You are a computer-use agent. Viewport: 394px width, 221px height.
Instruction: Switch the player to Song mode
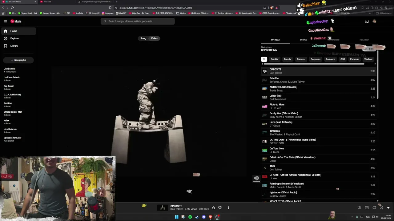(x=143, y=38)
